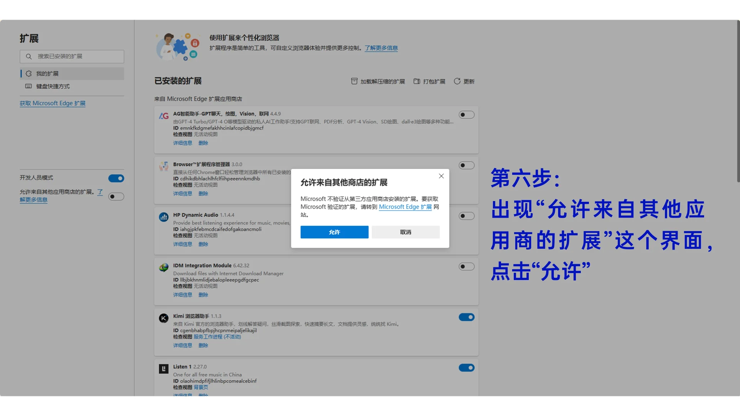The image size is (740, 416).
Task: Select 我的扩展 in sidebar
Action: point(47,74)
